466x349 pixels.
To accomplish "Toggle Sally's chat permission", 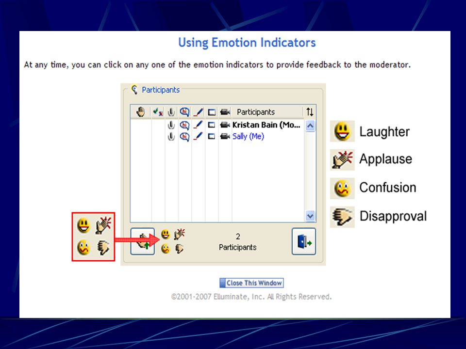I will point(184,137).
